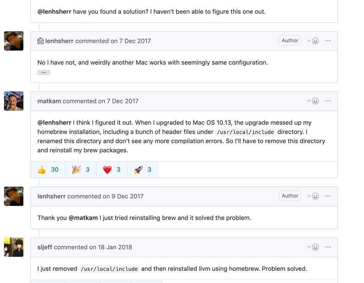Expand hidden quoted text ellipsis in lenhsherr's comment
Image resolution: width=364 pixels, height=283 pixels.
tap(44, 73)
